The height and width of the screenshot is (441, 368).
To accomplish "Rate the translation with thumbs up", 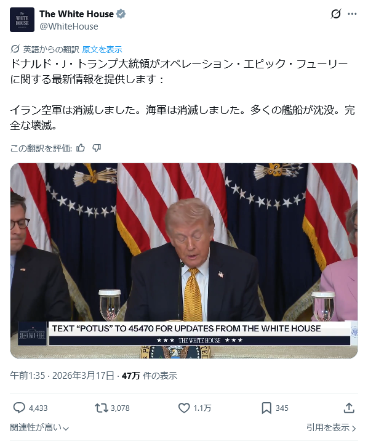I will (x=81, y=148).
